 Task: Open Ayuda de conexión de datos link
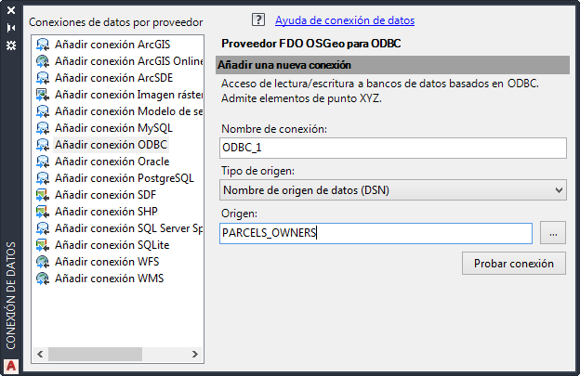345,19
